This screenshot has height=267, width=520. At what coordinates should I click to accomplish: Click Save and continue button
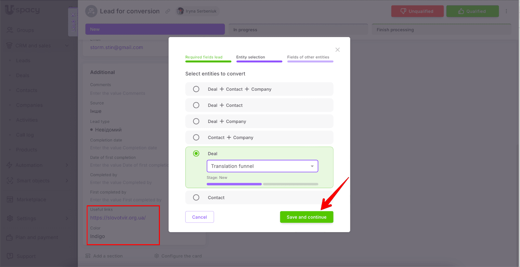coord(306,217)
